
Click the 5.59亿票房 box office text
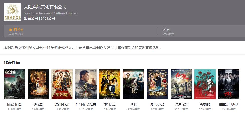pos(205,109)
